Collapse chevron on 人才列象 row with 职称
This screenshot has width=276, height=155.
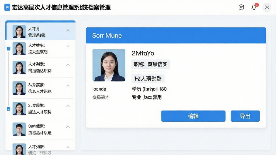tap(68, 65)
